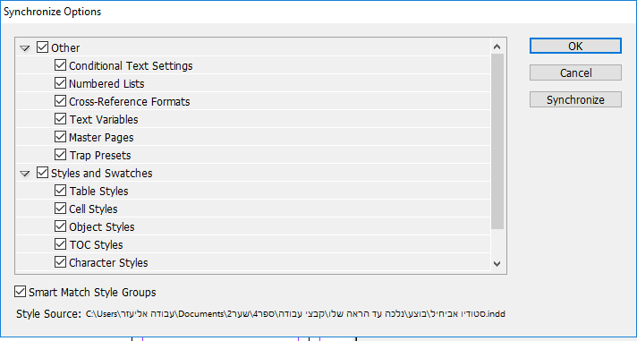The image size is (637, 341).
Task: Disable Cross-Reference Formats option
Action: pos(60,101)
